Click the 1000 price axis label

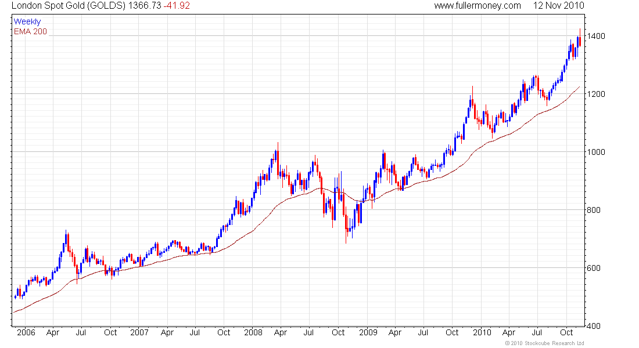[x=596, y=152]
